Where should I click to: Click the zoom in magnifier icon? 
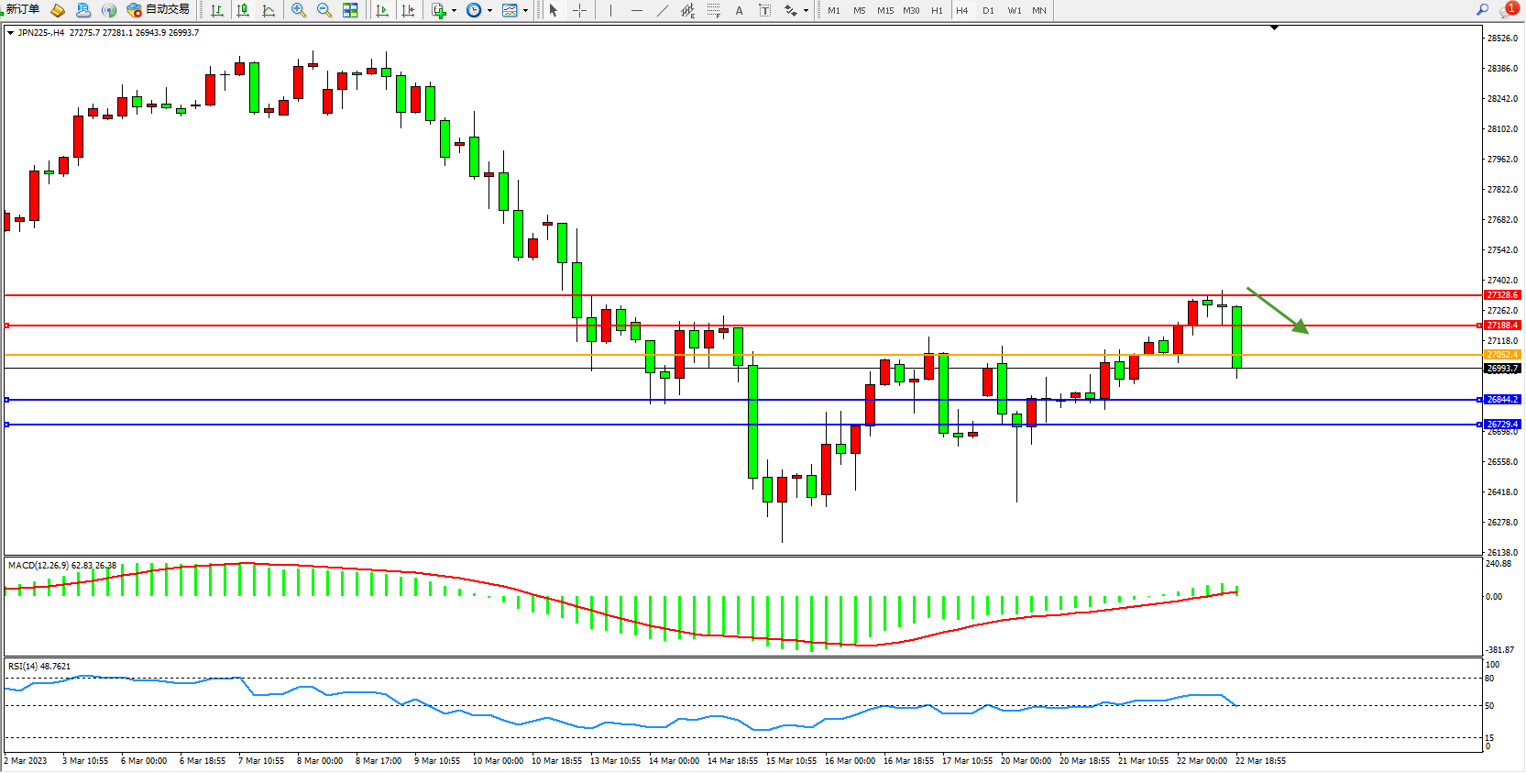(x=298, y=10)
